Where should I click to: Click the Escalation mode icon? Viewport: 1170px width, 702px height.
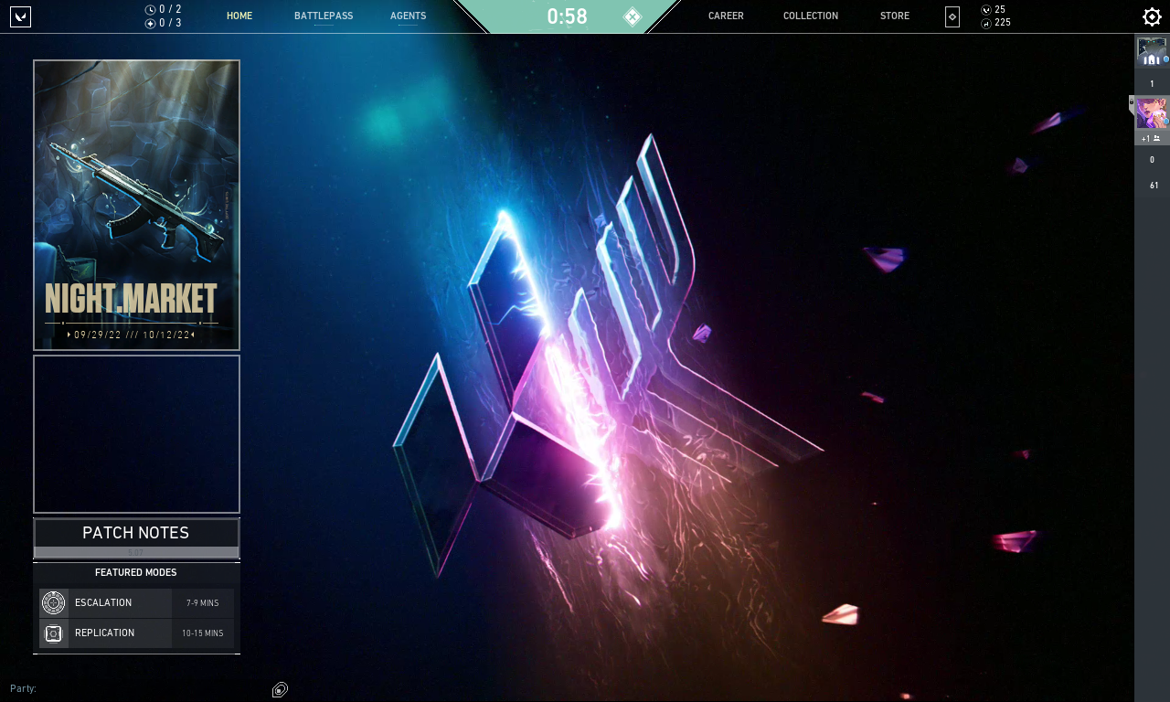pos(54,602)
